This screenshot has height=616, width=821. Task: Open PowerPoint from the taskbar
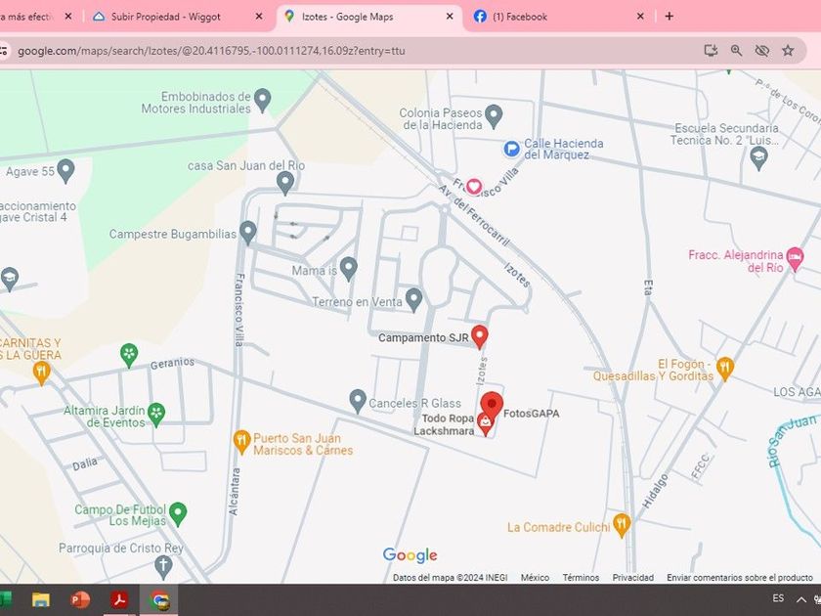point(80,599)
